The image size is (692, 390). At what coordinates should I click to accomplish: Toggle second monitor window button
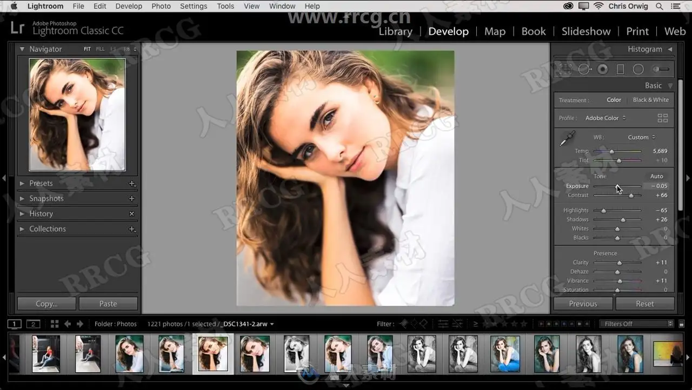[x=34, y=324]
